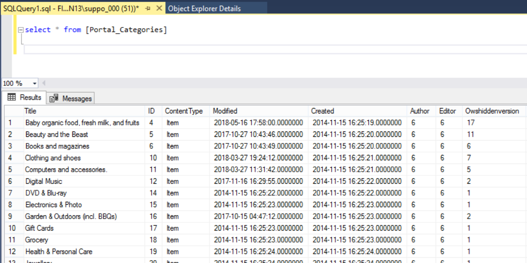Select row header number 9
This screenshot has width=527, height=263.
tap(14, 217)
